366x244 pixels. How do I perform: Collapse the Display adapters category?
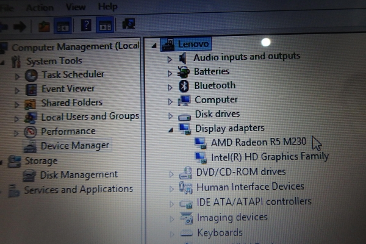pyautogui.click(x=171, y=131)
